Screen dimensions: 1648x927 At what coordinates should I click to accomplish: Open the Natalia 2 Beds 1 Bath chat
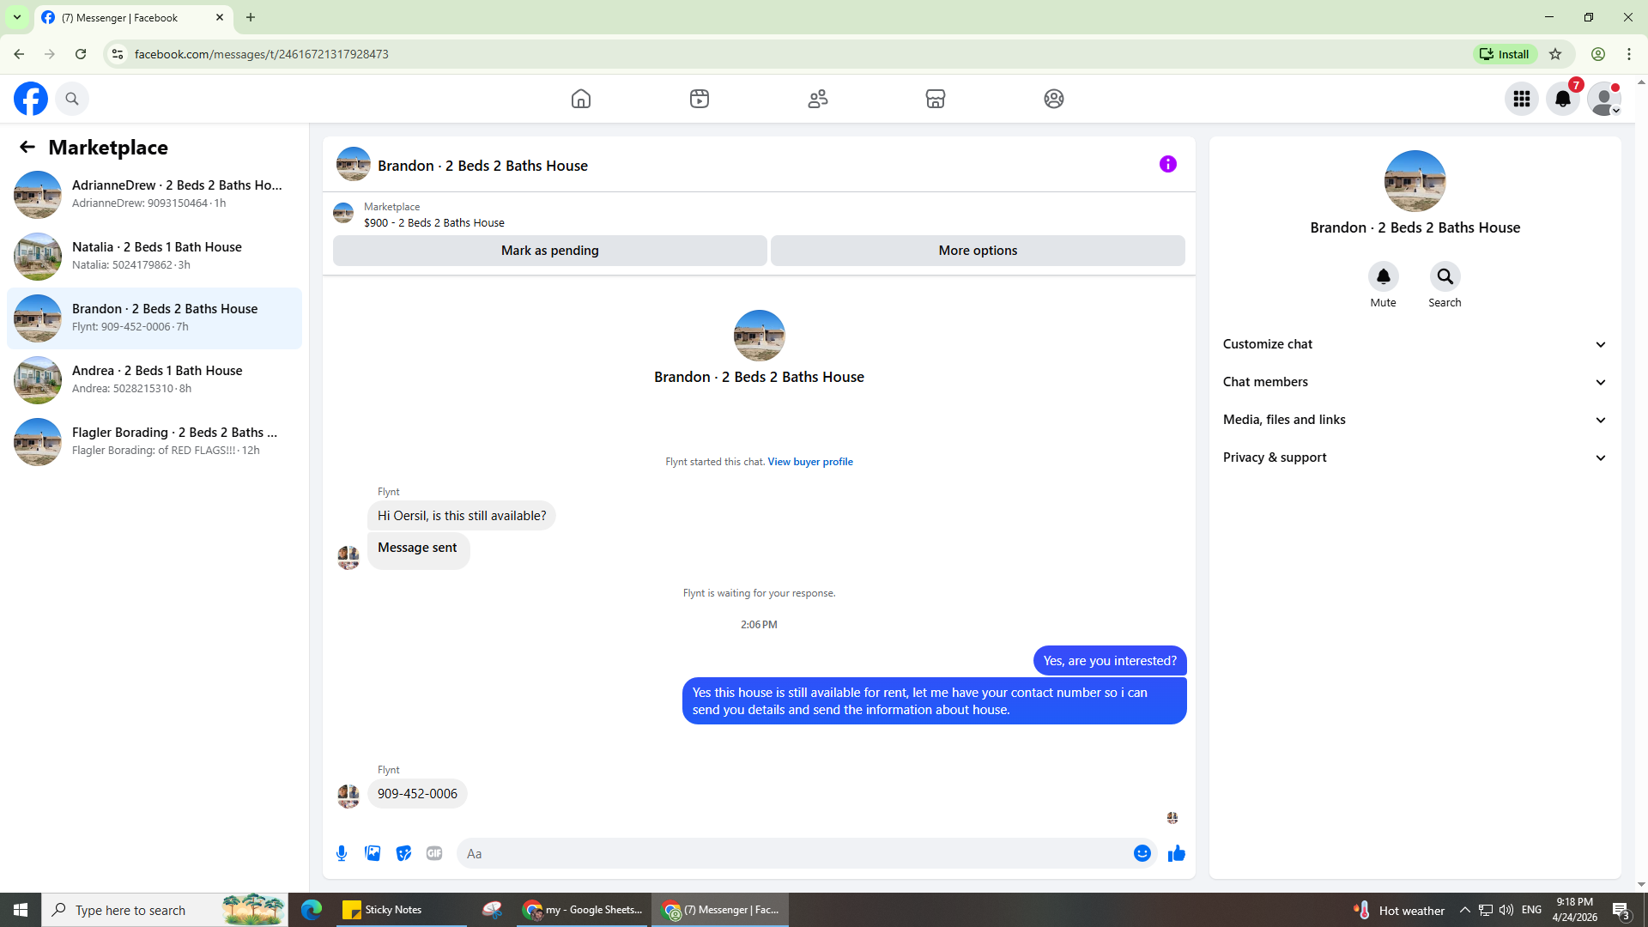[154, 257]
